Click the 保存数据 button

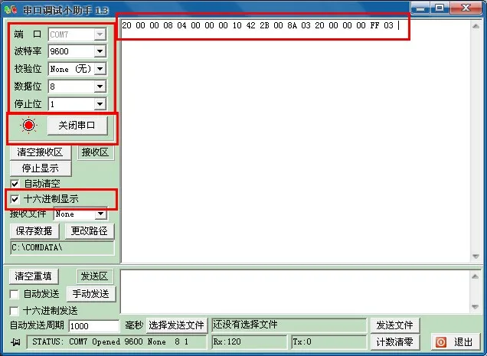(x=34, y=231)
